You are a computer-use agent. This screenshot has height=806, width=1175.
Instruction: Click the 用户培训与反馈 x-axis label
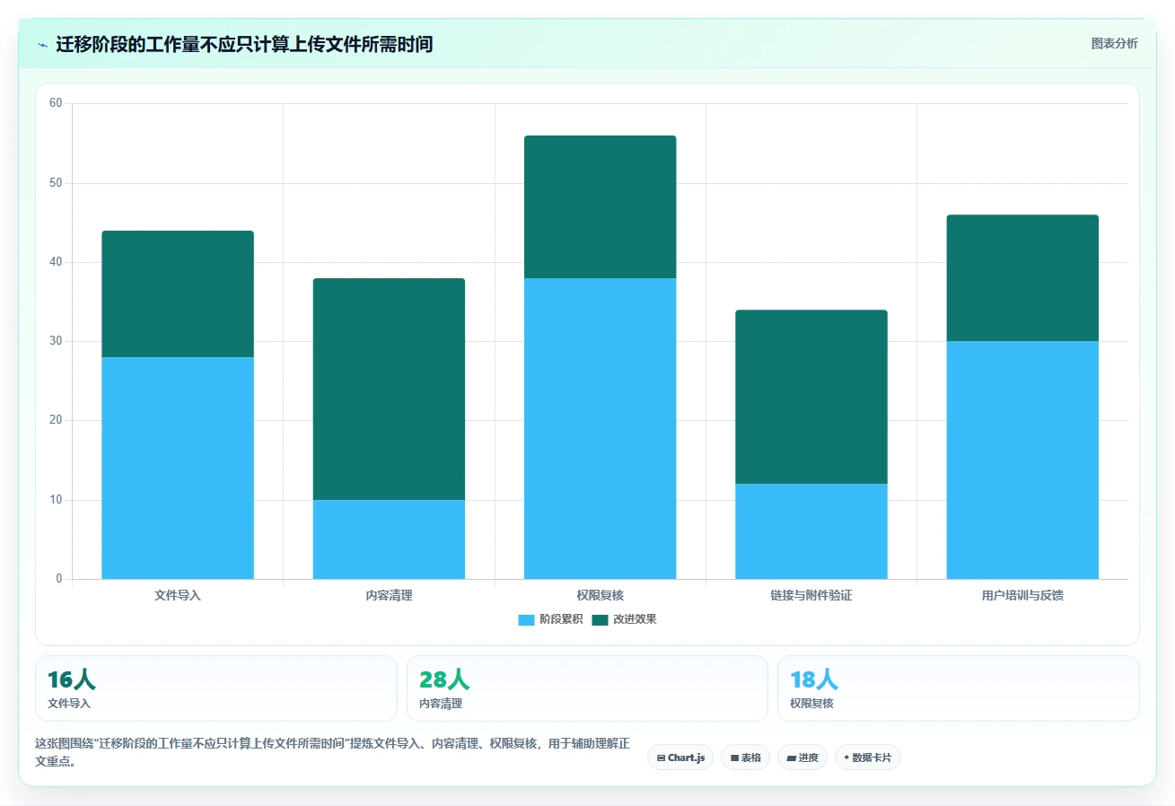[1022, 595]
